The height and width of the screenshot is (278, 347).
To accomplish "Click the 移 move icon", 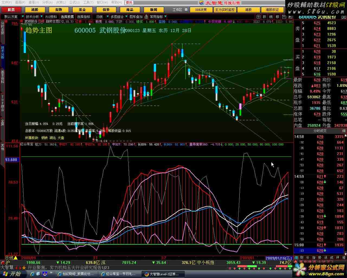I will (x=277, y=17).
